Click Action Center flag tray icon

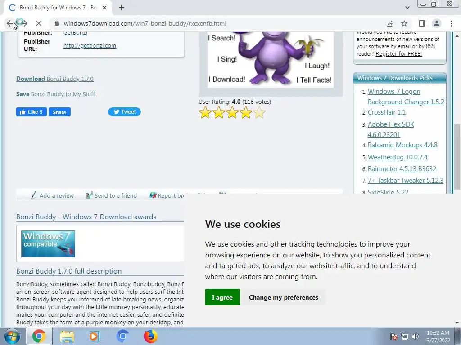393,336
